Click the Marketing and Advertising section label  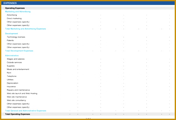(18, 12)
